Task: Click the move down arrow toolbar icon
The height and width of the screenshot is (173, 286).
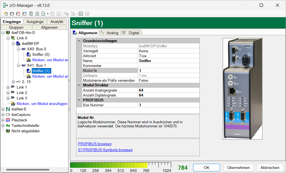Action: click(59, 14)
